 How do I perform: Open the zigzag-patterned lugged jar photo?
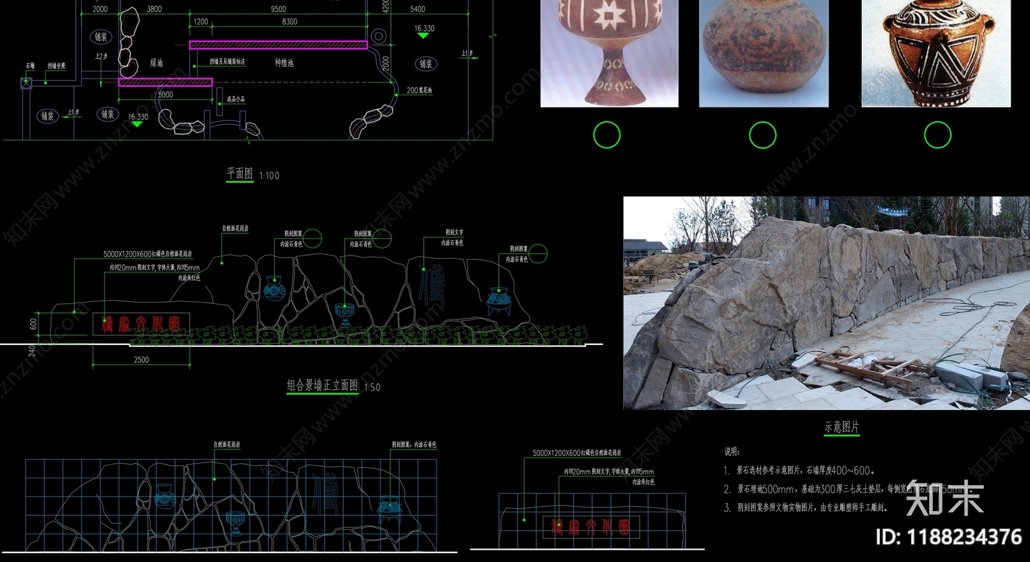(936, 53)
